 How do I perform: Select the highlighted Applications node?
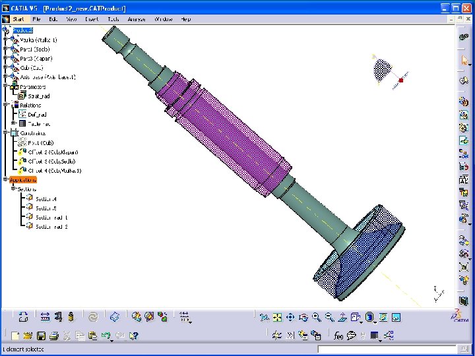click(x=23, y=180)
